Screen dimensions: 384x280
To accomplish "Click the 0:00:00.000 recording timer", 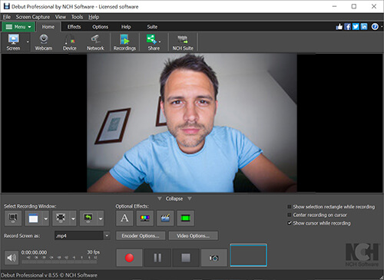I will 34,252.
